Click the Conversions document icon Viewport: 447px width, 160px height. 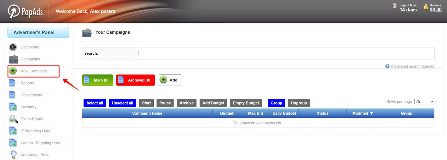pos(12,95)
